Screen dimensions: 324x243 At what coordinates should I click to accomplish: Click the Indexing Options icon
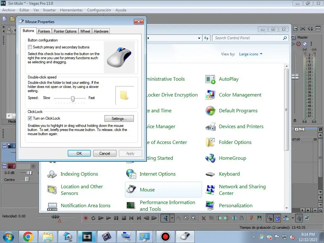[52, 174]
